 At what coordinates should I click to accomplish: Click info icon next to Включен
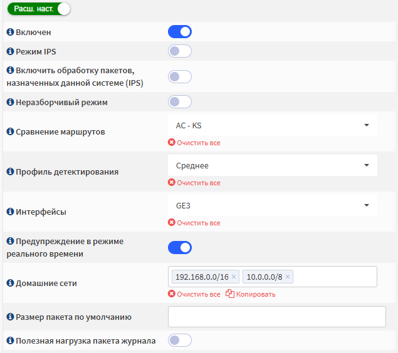tap(10, 32)
